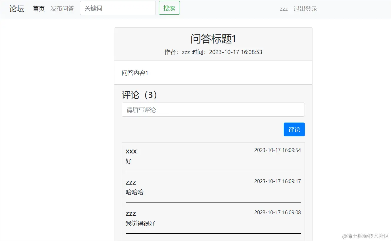
Task: Click commenter name xxx
Action: coord(131,151)
